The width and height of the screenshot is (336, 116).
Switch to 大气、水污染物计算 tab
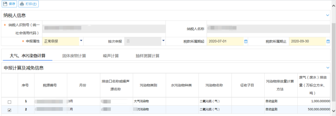[28, 56]
